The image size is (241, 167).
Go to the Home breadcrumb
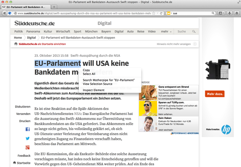pyautogui.click(x=18, y=37)
